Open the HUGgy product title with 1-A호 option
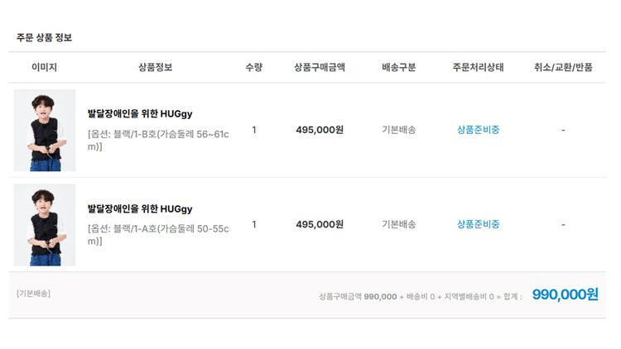Image resolution: width=621 pixels, height=349 pixels. [139, 209]
